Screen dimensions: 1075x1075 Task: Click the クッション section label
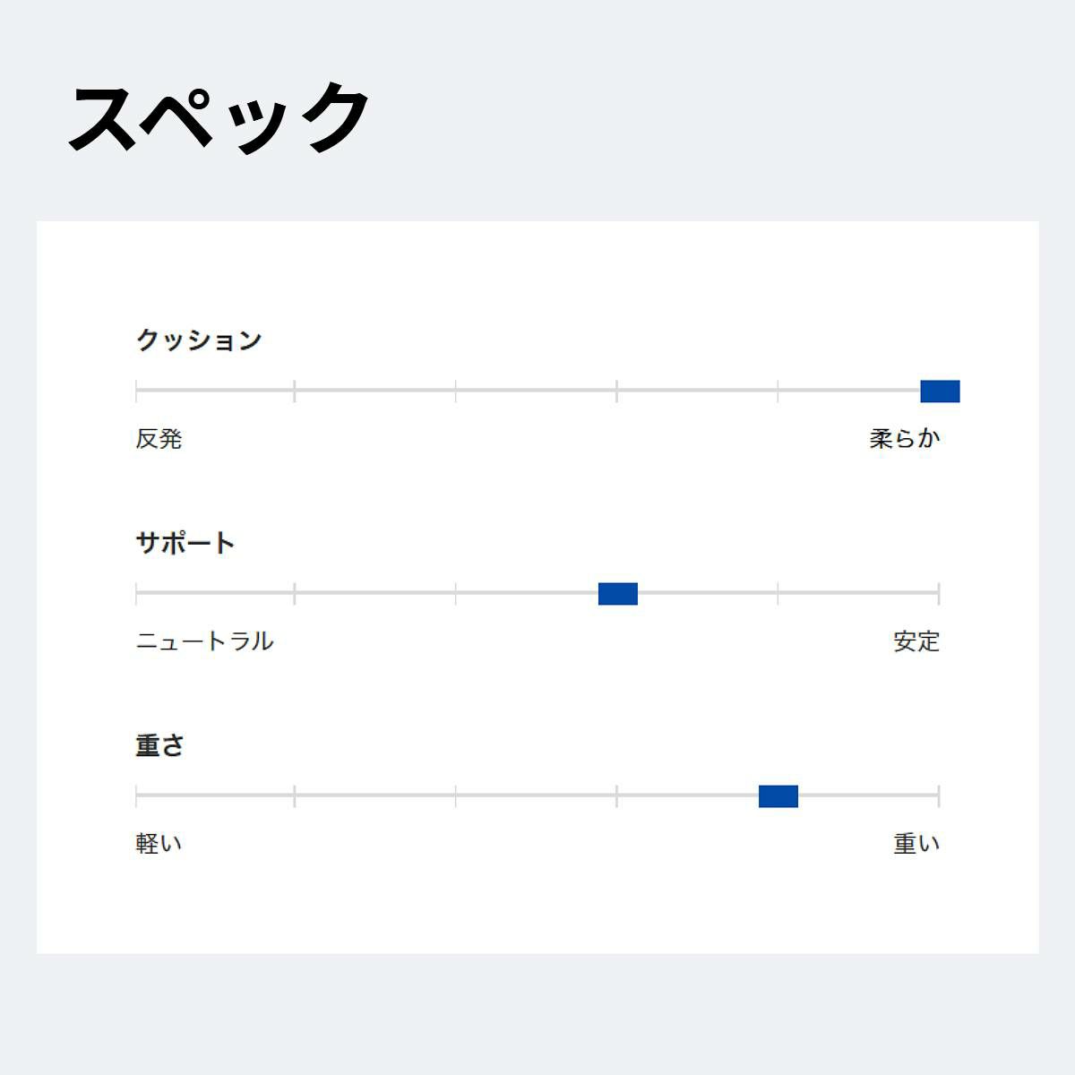[x=199, y=340]
